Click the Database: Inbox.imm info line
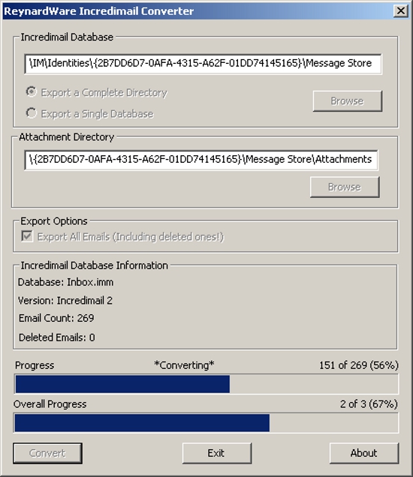413x477 pixels. [65, 282]
